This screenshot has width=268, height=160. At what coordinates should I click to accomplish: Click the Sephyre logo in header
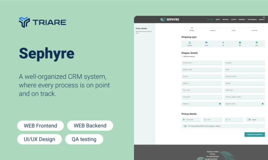(170, 19)
